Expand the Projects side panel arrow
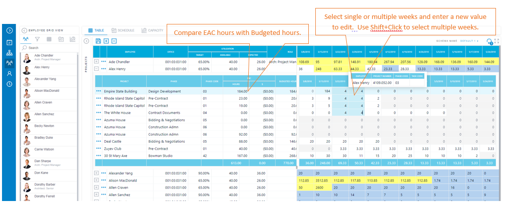Screen dimensions: 520x207 point(86,41)
